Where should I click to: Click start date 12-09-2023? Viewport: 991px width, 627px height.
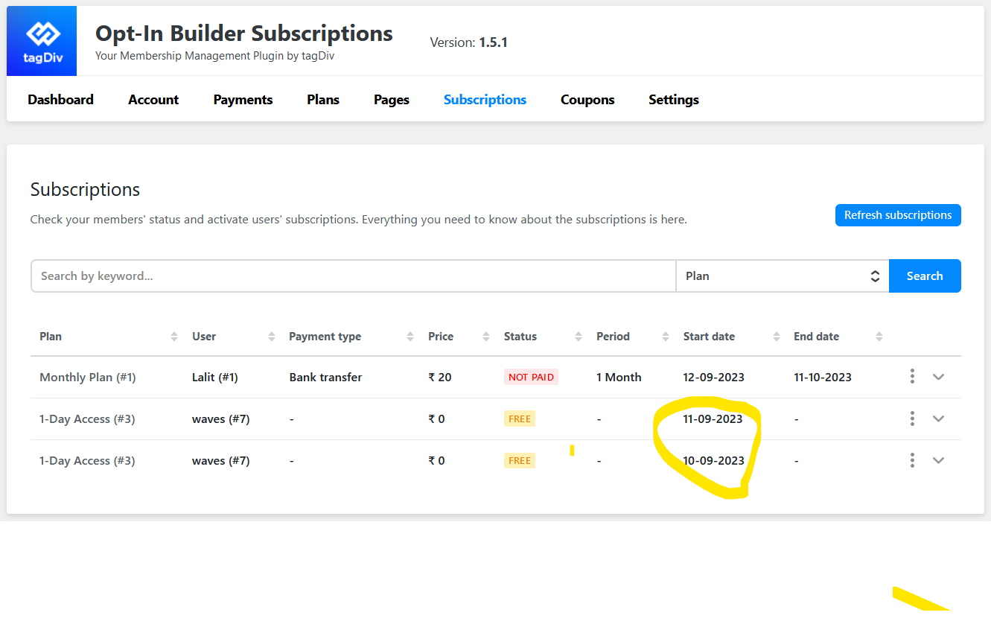pyautogui.click(x=714, y=378)
